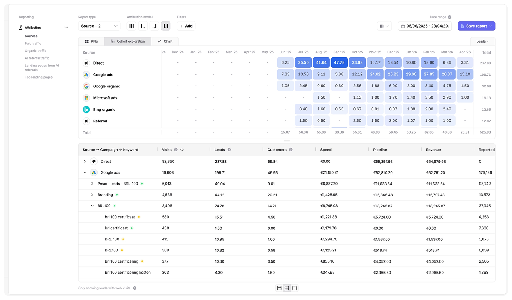Collapse the BRL100 campaign row
Screen dimensions: 512x300
pos(92,206)
